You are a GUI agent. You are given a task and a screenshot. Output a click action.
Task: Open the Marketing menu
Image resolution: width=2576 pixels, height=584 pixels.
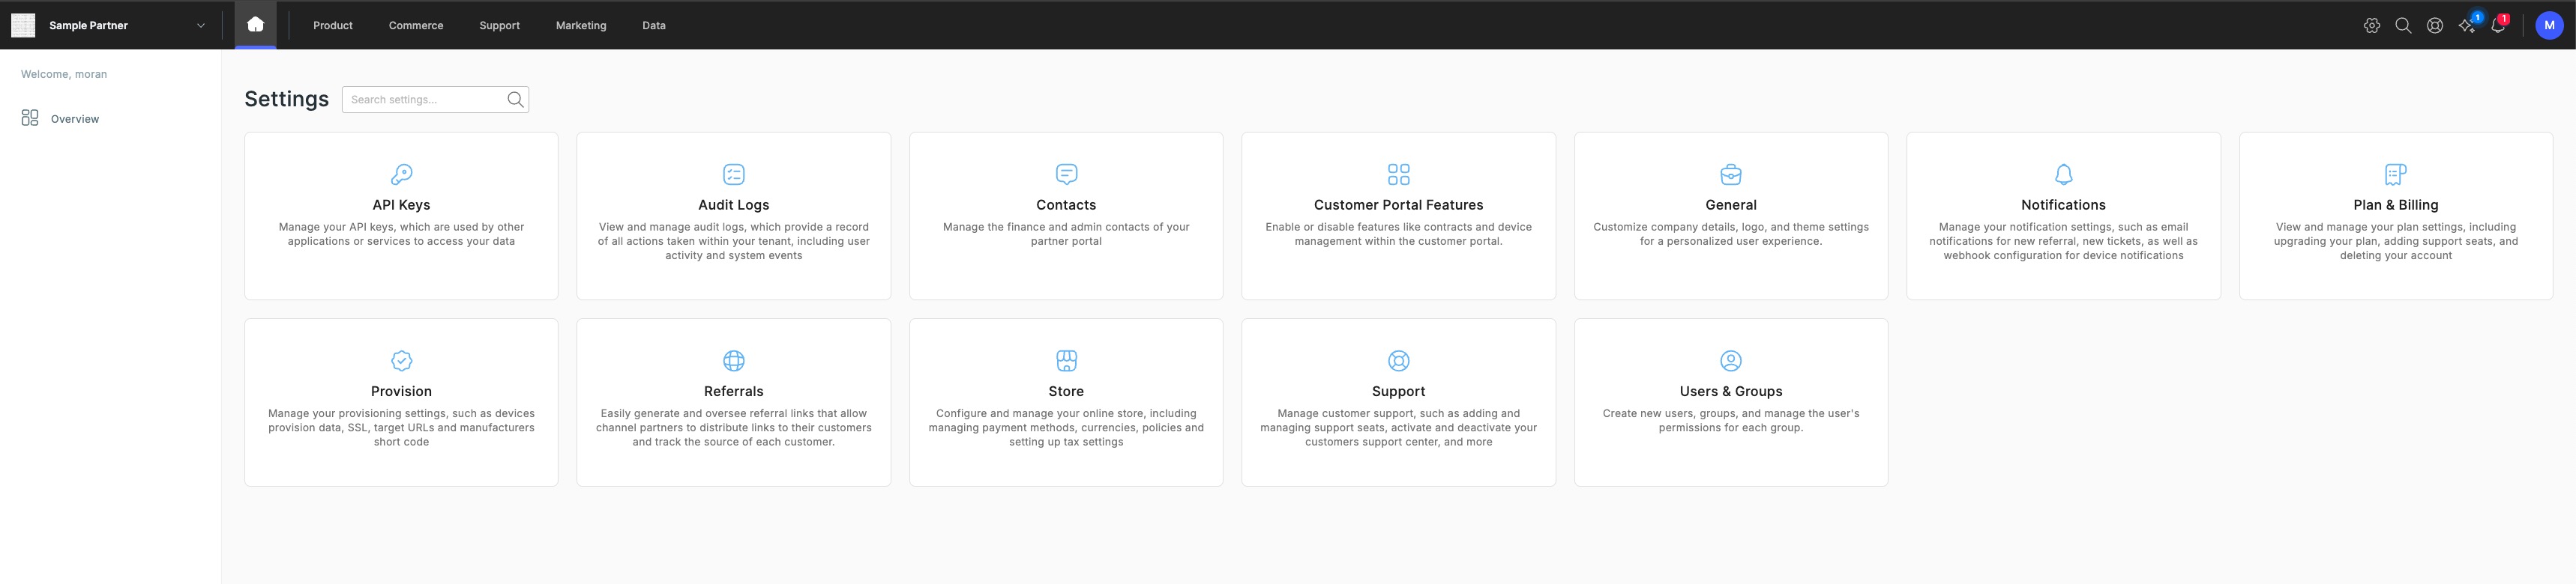[x=581, y=26]
